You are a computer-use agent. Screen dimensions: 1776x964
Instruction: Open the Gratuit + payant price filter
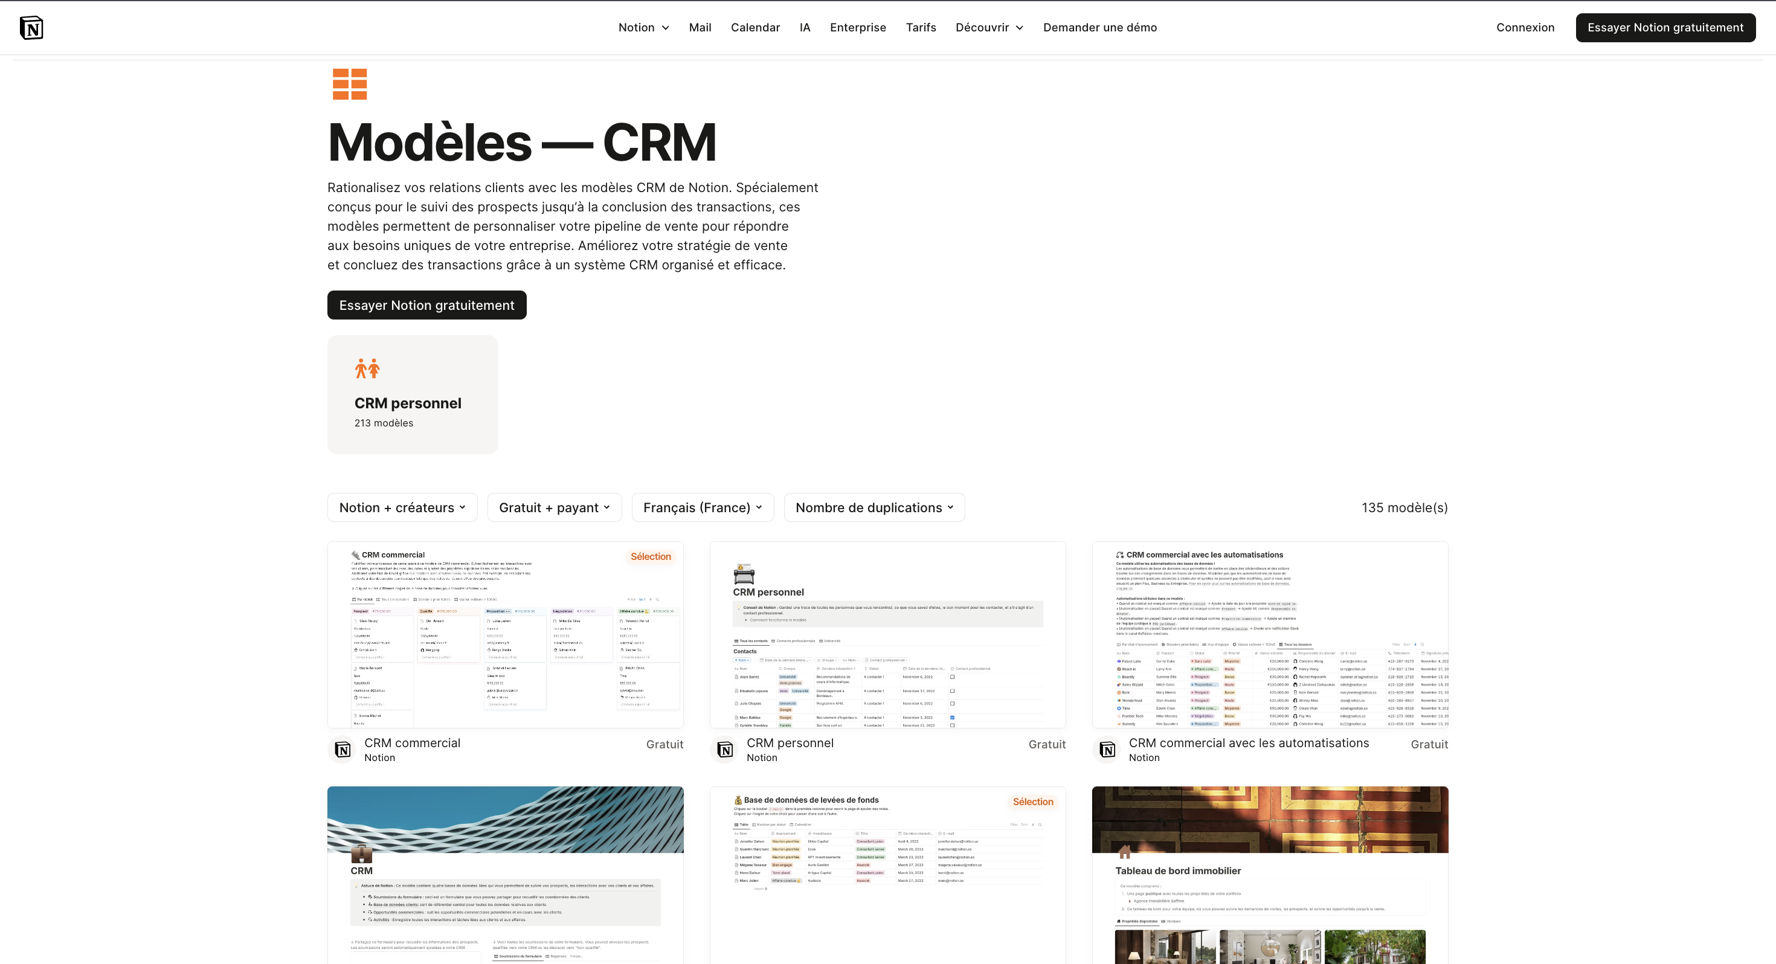(555, 507)
